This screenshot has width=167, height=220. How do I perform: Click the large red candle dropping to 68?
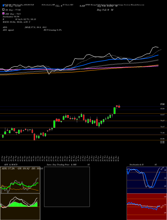point(34,137)
